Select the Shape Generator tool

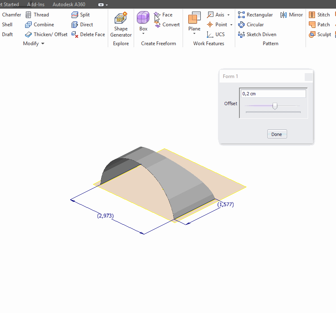point(120,24)
